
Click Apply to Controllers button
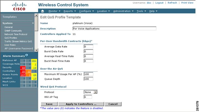[x=81, y=104]
